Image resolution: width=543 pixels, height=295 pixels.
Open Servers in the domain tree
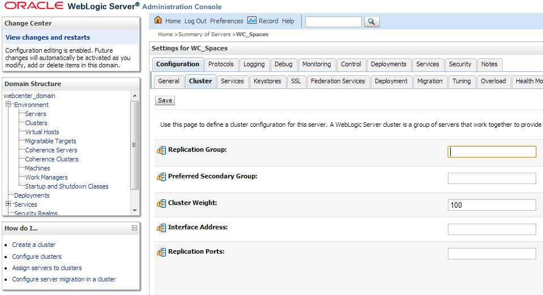point(35,114)
